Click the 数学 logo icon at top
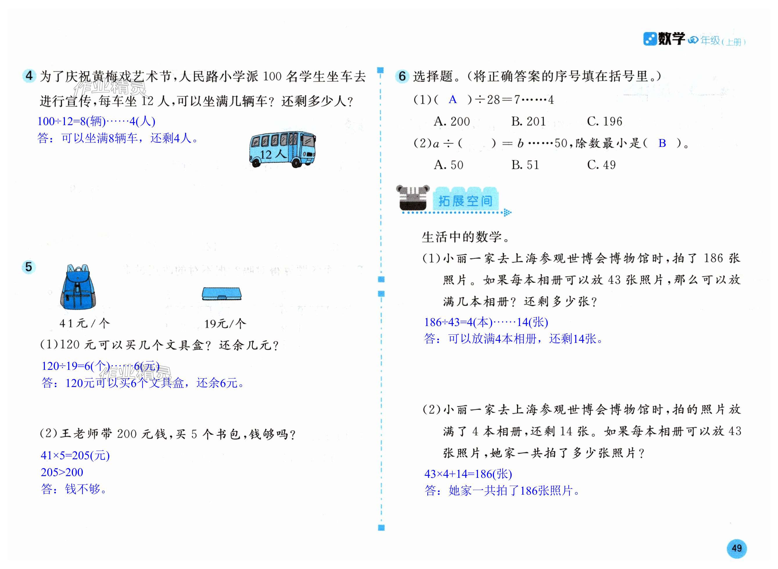The height and width of the screenshot is (569, 778). pos(650,39)
